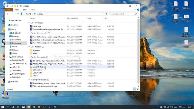Click the Back navigation arrow
Image resolution: width=194 pixels, height=109 pixels.
pos(8,14)
